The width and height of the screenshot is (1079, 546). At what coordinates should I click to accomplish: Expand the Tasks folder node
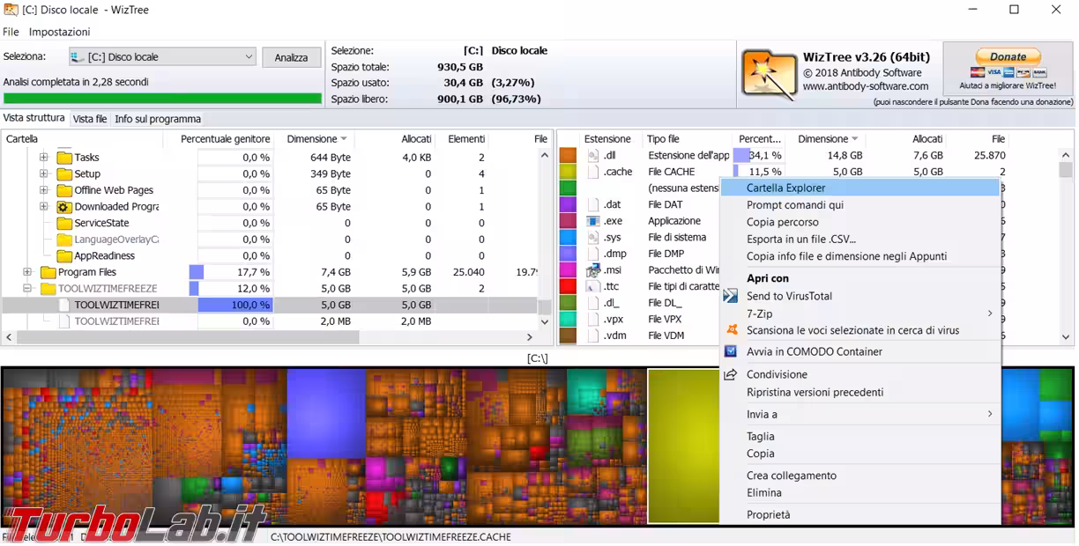point(43,158)
